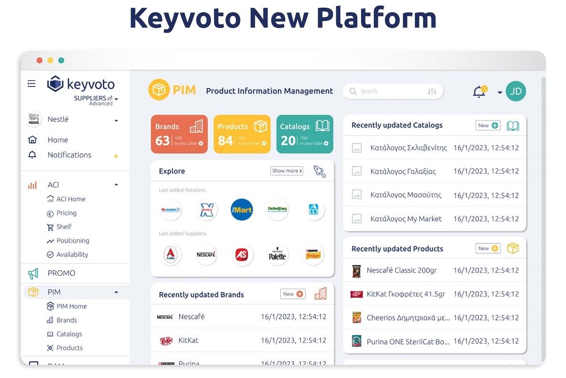Viewport: 566px width, 378px height.
Task: Open KitKat in Recently updated Brands
Action: click(242, 340)
